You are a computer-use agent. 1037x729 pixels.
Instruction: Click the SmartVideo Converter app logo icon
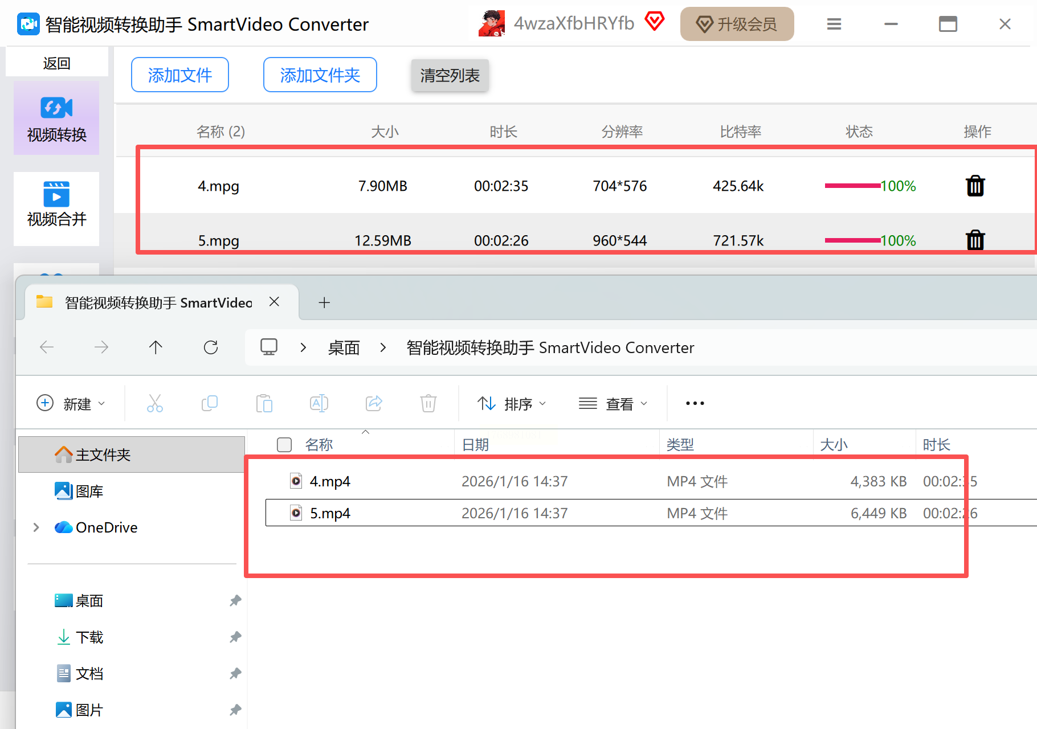pos(28,24)
